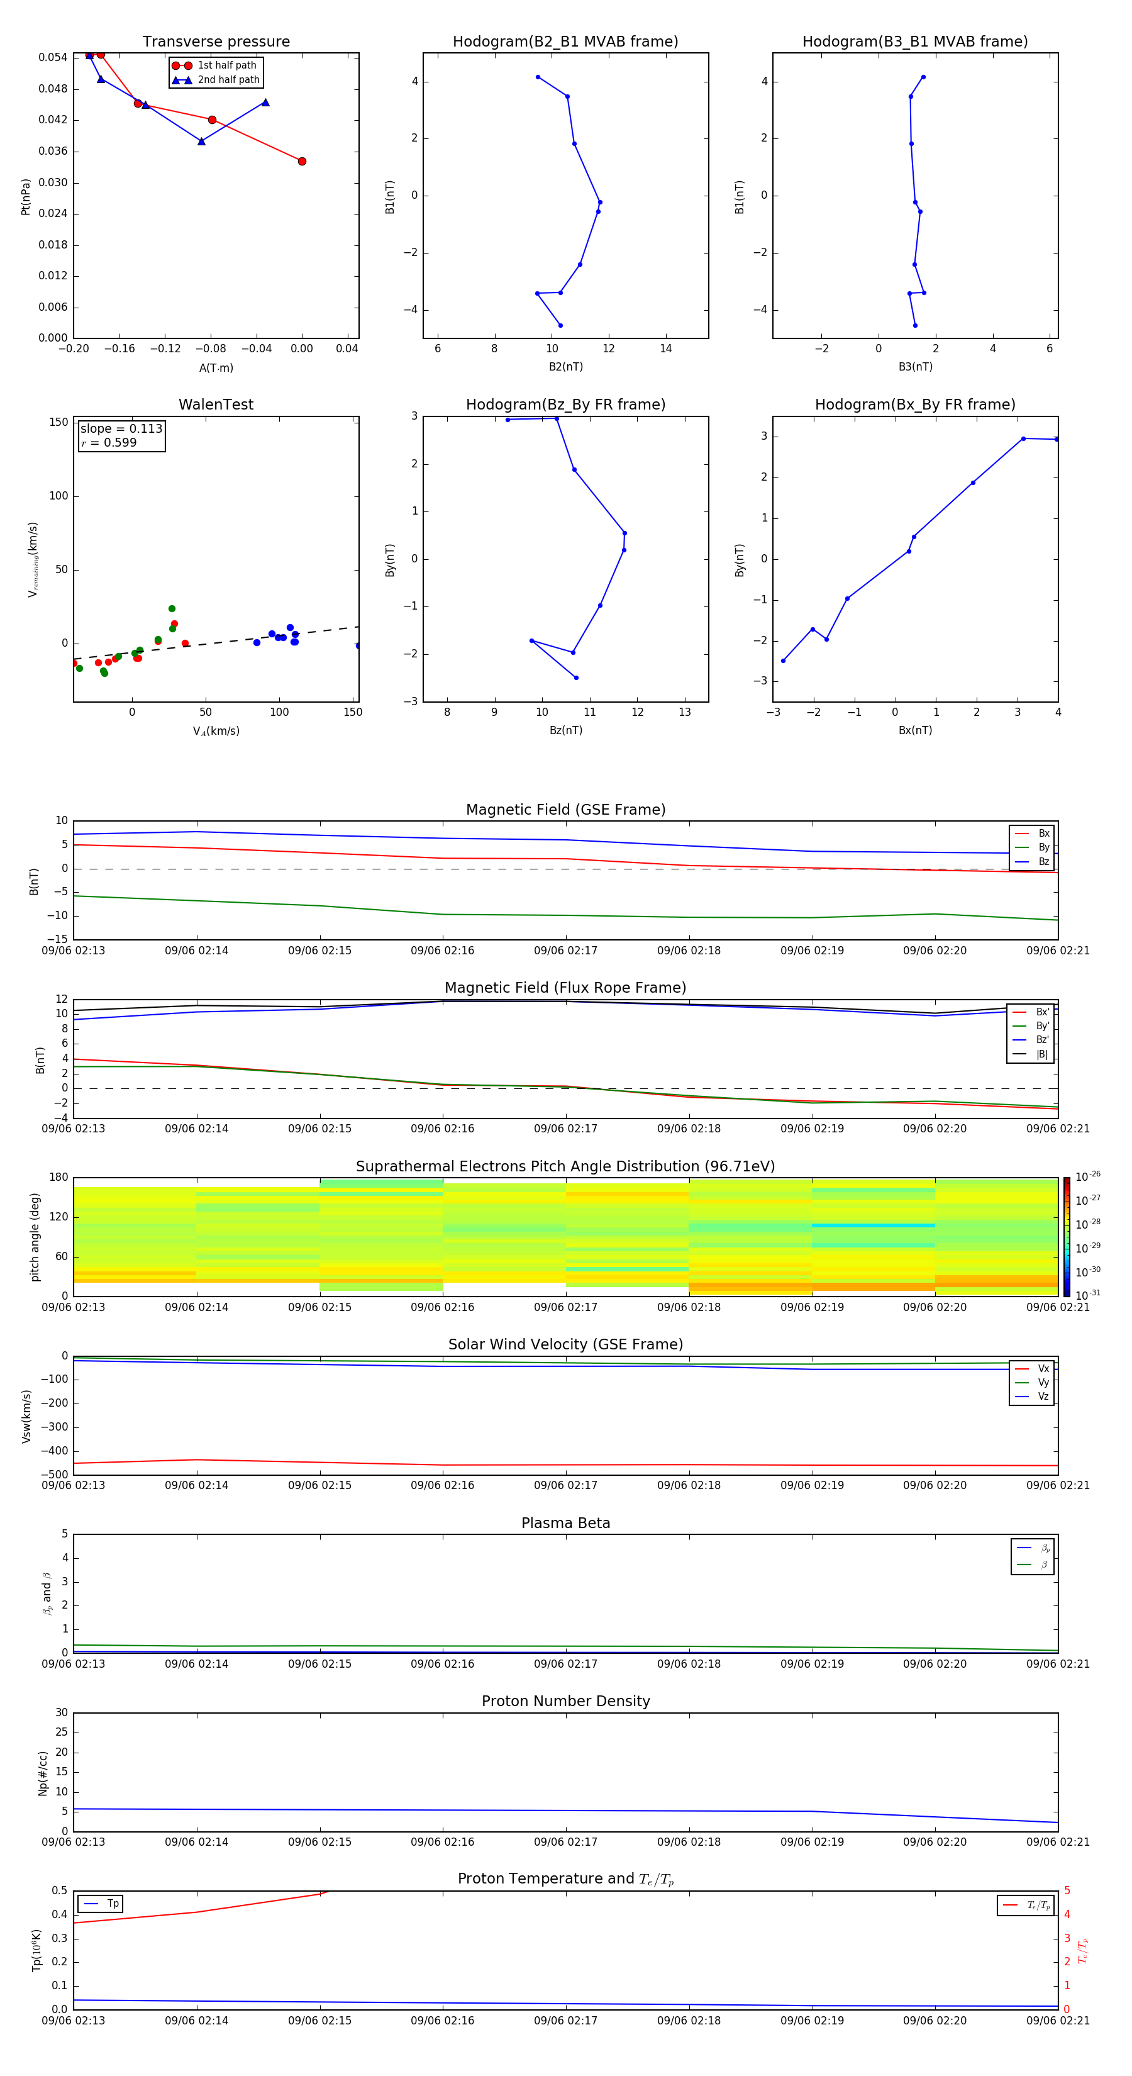Click the 'Tp' legend entry in temperature plot

tap(101, 1904)
